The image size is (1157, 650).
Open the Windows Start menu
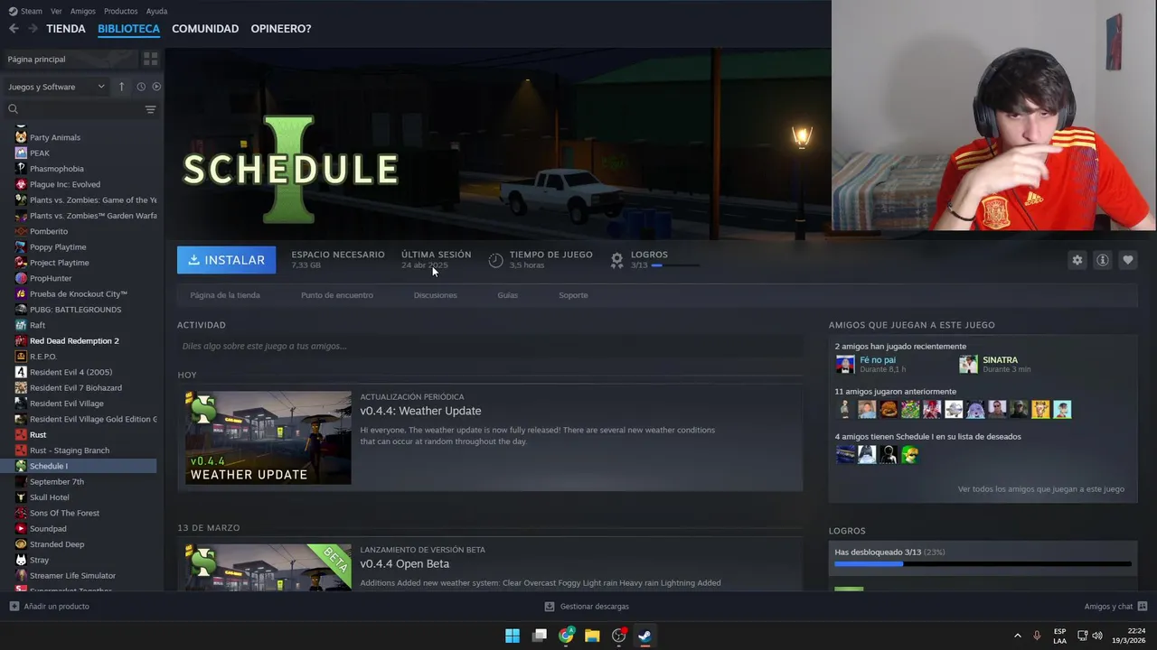coord(513,636)
